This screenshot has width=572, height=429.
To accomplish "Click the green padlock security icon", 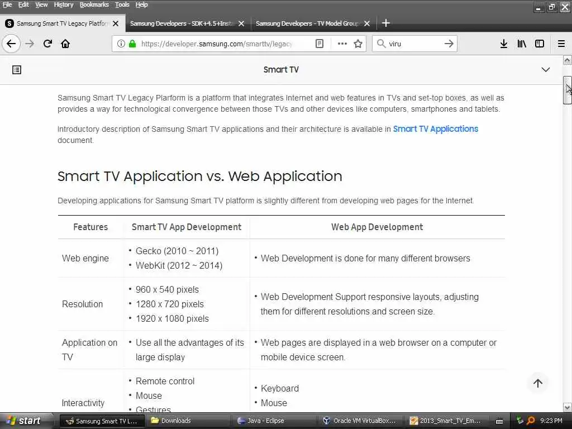I will tap(132, 44).
